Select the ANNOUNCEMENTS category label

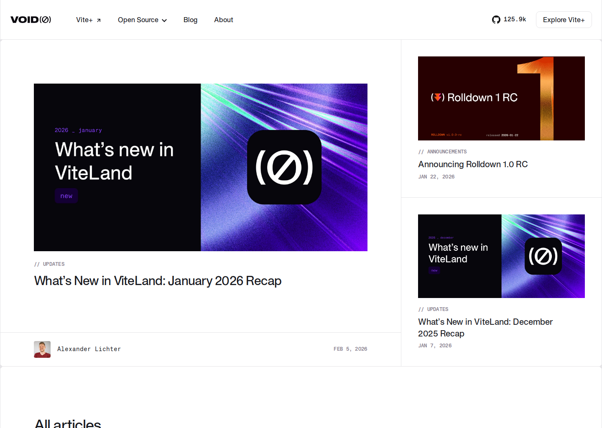click(x=446, y=152)
